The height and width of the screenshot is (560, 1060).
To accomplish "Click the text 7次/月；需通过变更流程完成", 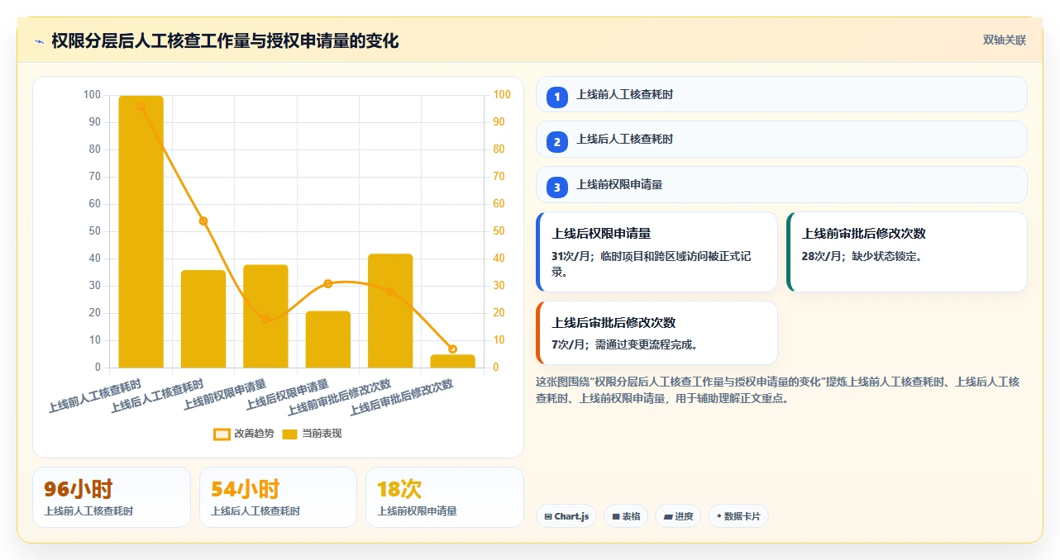I will [x=625, y=344].
